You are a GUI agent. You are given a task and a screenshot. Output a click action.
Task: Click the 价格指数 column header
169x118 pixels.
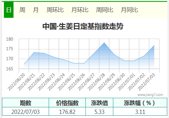pyautogui.click(x=67, y=103)
